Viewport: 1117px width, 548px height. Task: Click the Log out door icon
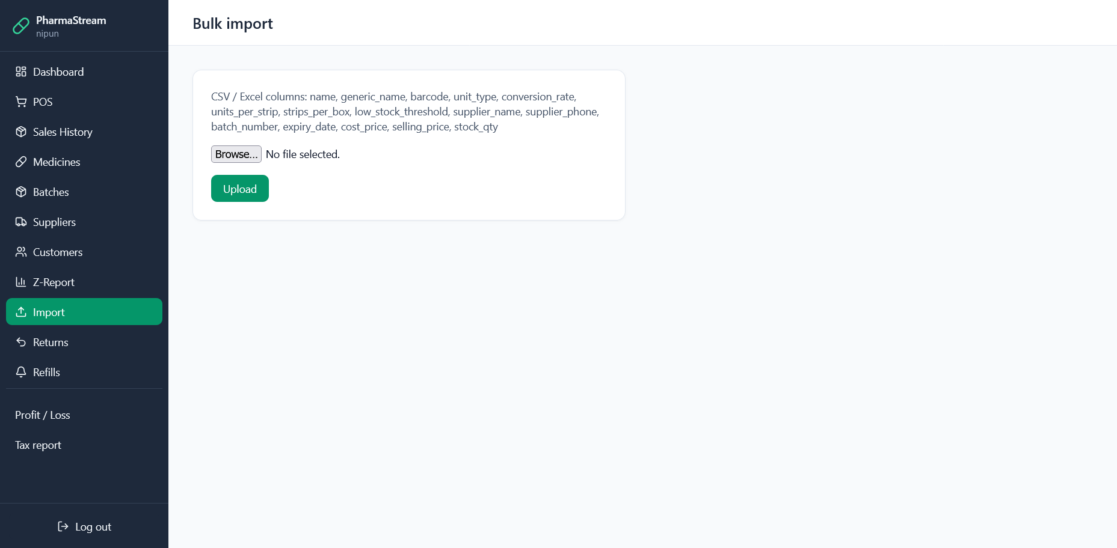tap(63, 527)
